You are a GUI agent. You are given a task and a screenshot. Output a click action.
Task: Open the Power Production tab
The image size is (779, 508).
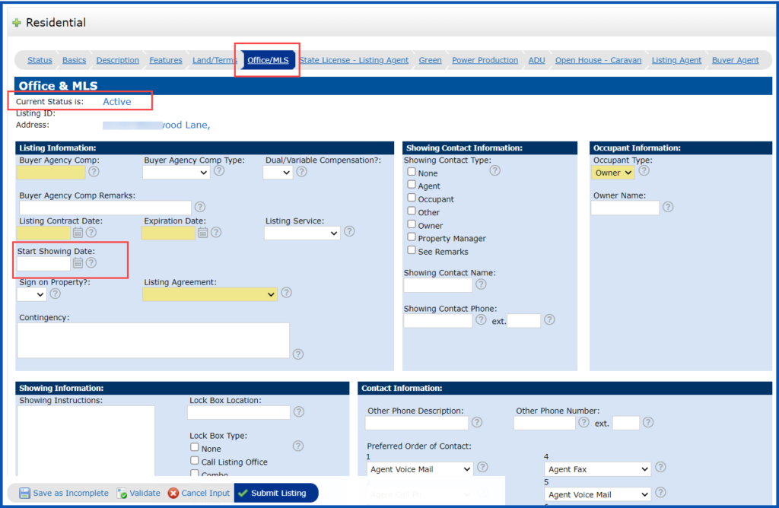click(x=485, y=59)
